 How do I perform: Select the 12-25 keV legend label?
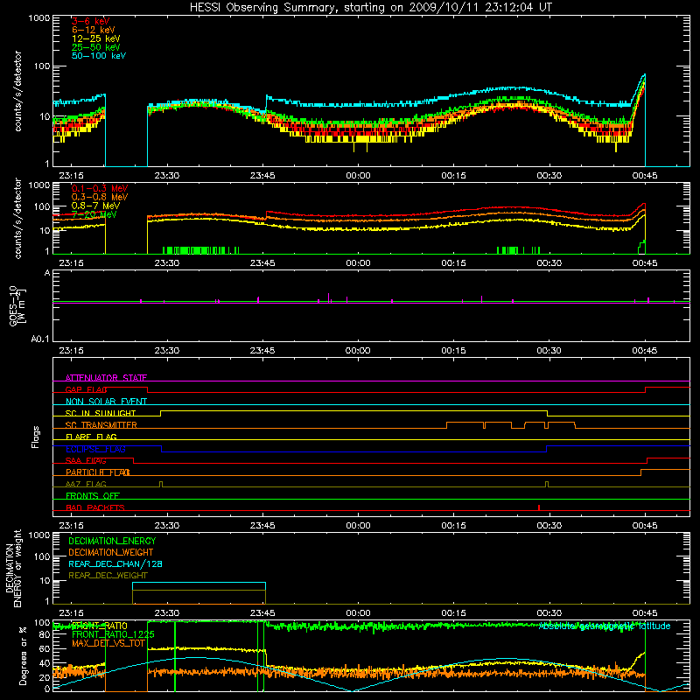[96, 38]
